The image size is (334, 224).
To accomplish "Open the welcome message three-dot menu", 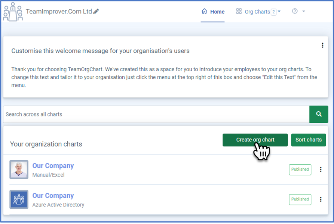I will 322,46.
